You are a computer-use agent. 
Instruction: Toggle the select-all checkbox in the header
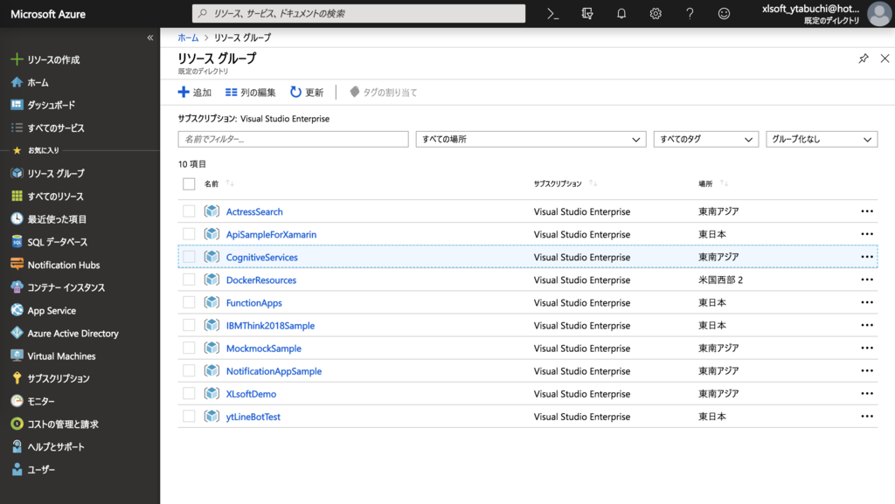pos(189,183)
